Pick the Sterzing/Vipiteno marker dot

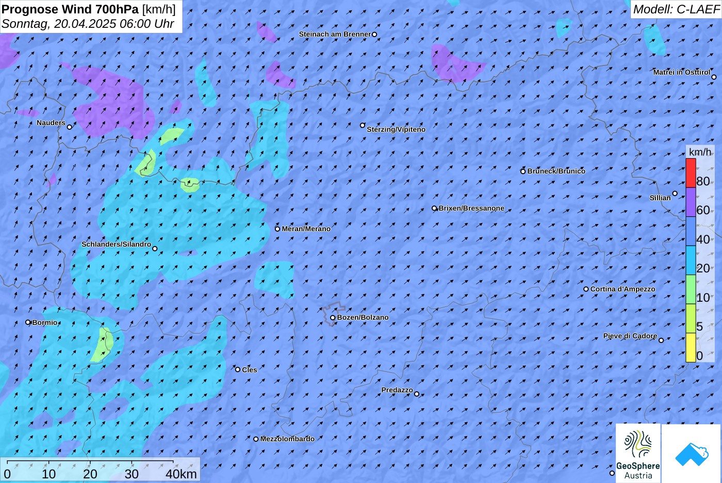(363, 125)
